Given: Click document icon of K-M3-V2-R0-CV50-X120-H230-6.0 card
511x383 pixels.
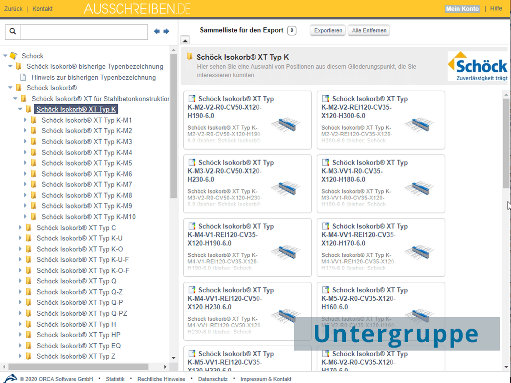Looking at the screenshot, I should [x=192, y=162].
